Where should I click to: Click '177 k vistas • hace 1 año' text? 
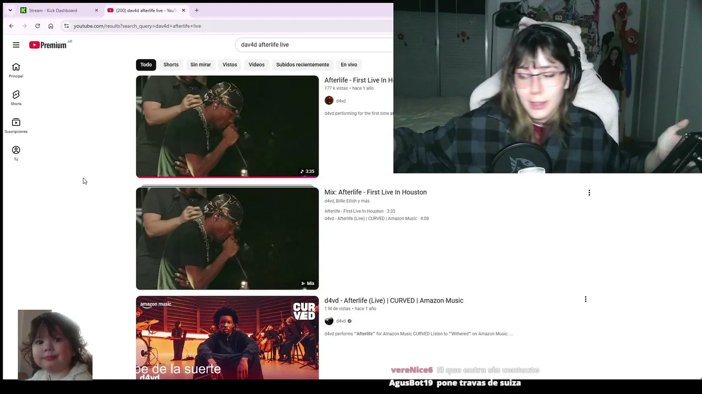349,88
